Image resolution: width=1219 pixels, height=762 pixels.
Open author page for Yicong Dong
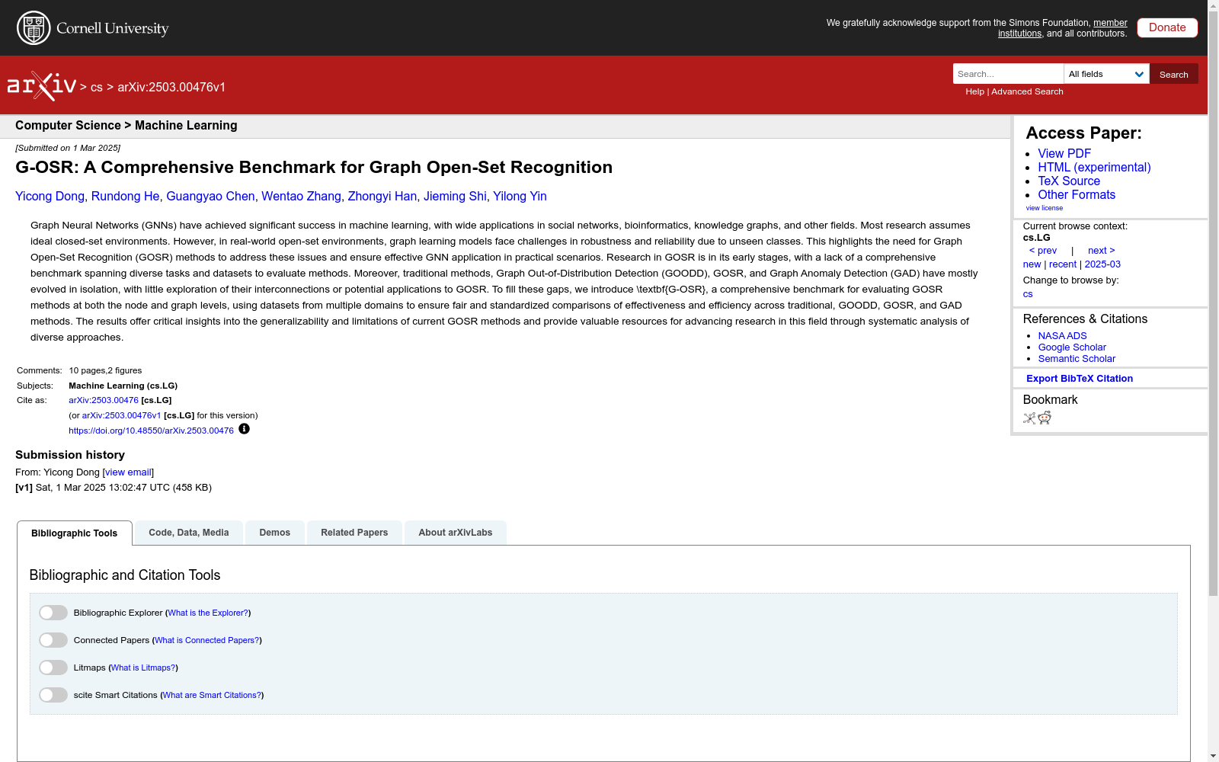[x=50, y=196]
